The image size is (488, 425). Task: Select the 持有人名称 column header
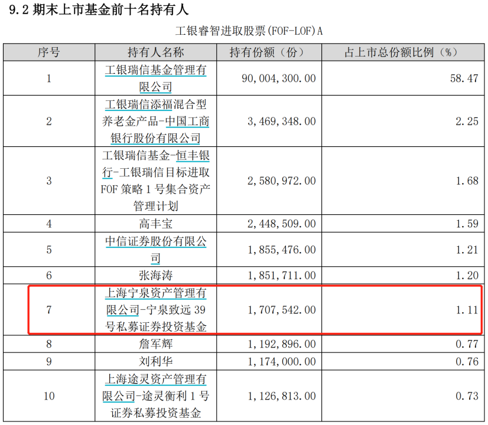(156, 52)
